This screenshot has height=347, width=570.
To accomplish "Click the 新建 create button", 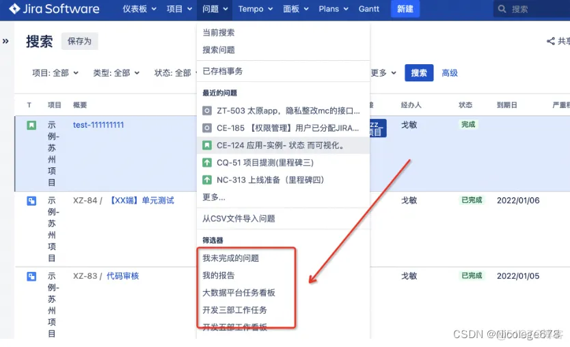I will (405, 9).
